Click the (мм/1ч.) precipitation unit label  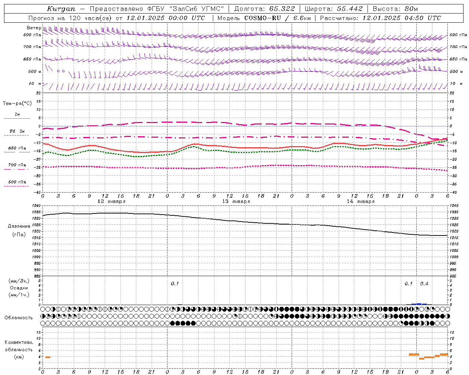(x=19, y=295)
